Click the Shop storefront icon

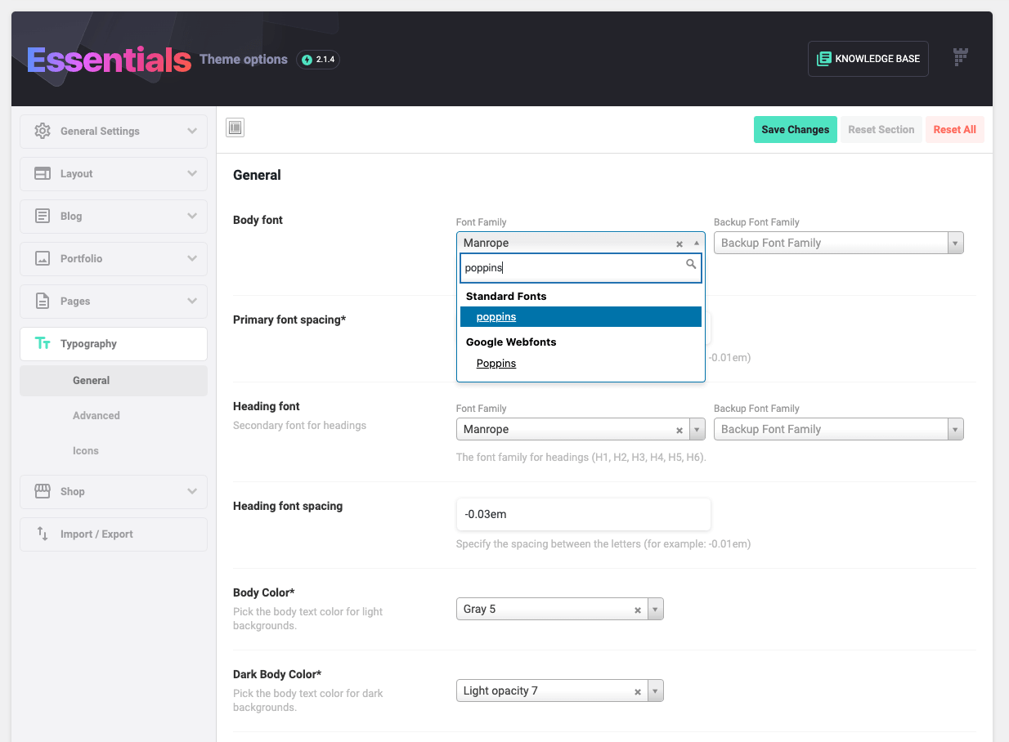(43, 491)
